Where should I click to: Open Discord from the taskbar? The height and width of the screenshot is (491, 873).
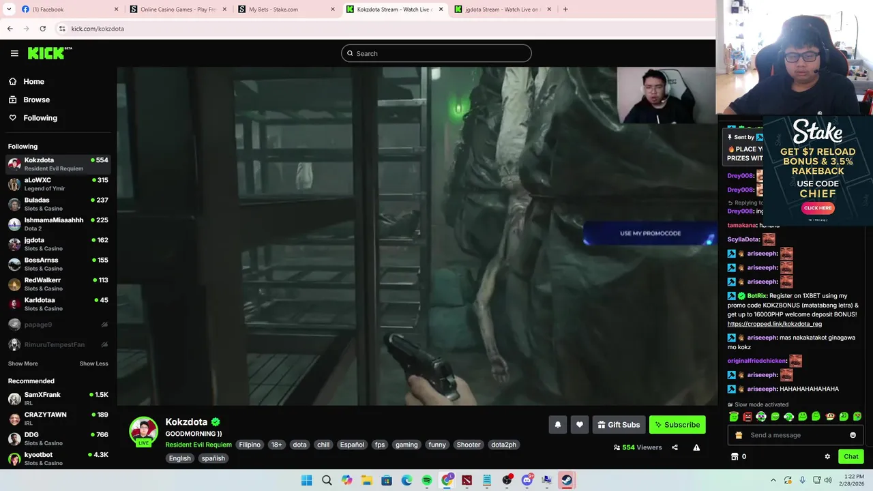click(527, 480)
